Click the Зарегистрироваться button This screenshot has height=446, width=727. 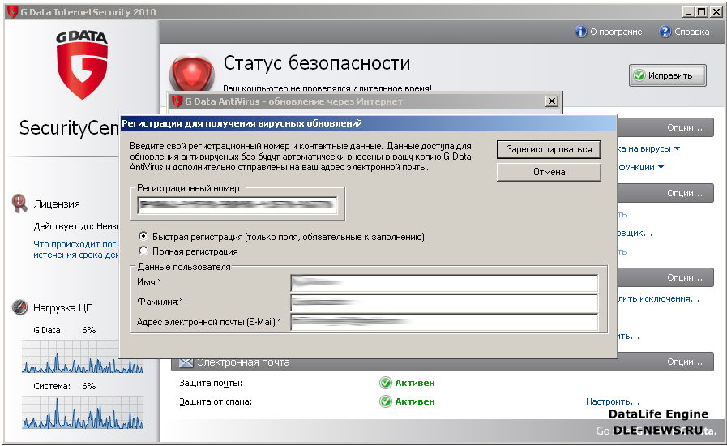tap(549, 149)
